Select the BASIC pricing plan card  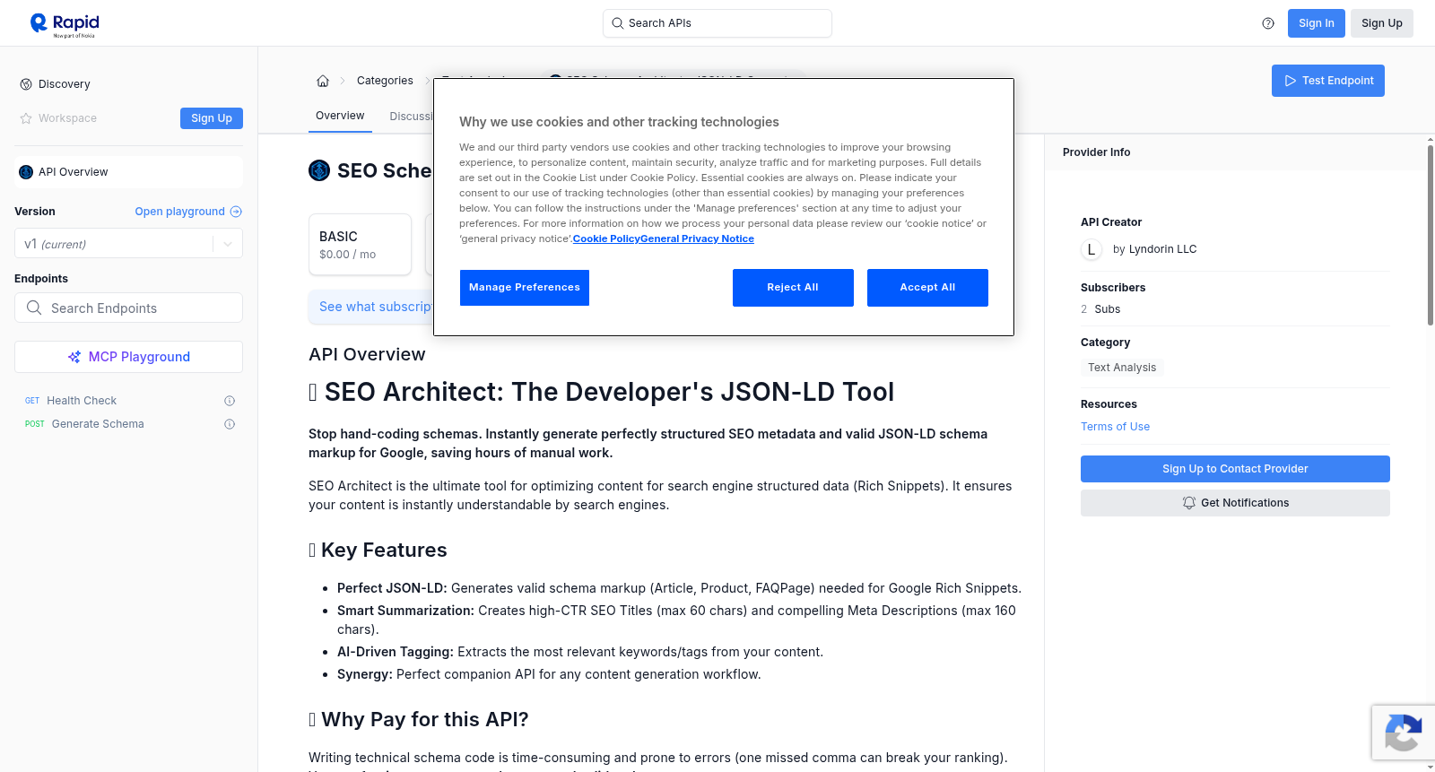tap(360, 244)
